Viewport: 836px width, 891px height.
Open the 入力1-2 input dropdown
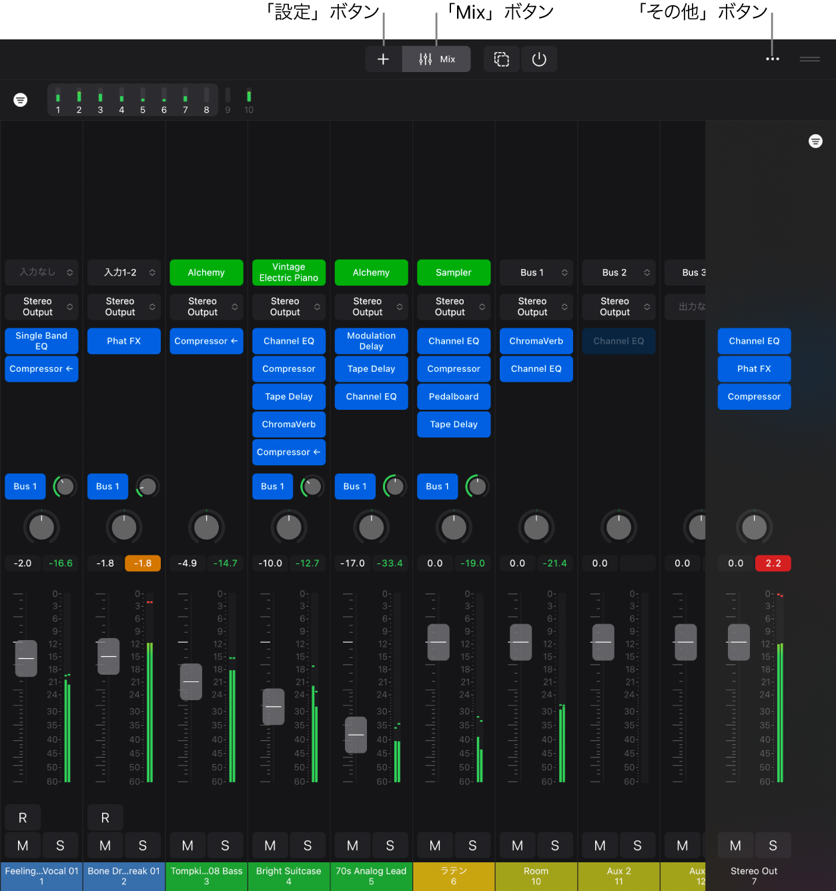coord(124,272)
